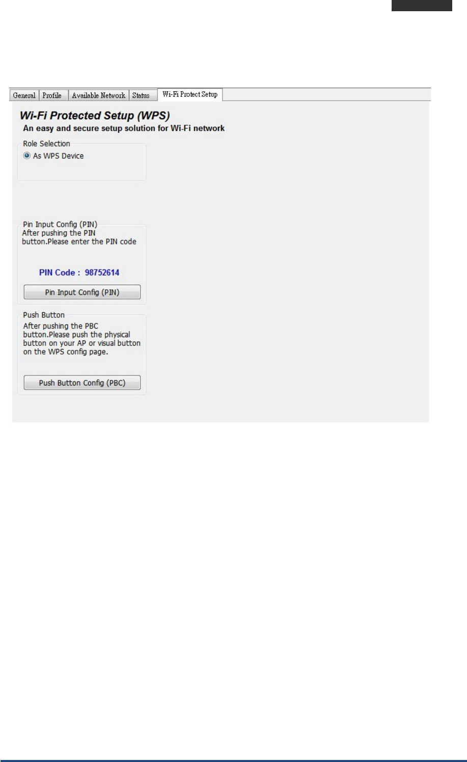This screenshot has width=467, height=762.
Task: Start Push Button Config (PBC)
Action: [82, 383]
